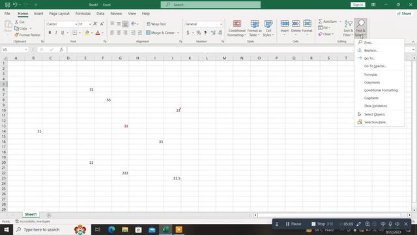Click the Sign in button

[358, 5]
